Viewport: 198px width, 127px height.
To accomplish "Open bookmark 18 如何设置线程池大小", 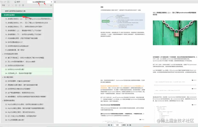I will tap(14, 42).
